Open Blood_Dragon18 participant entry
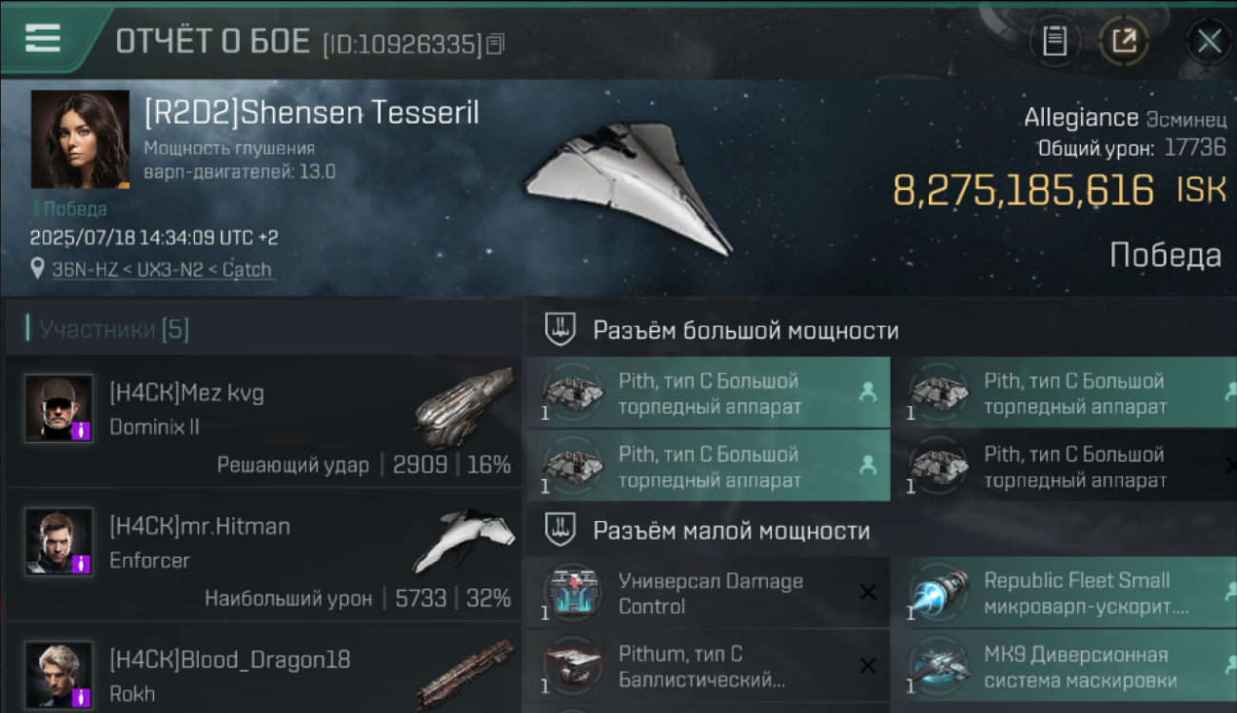The image size is (1237, 713). click(x=263, y=669)
